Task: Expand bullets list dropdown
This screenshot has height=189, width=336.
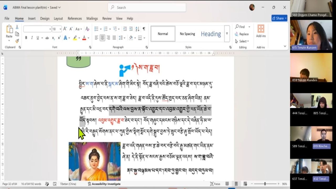Action: [x=101, y=29]
